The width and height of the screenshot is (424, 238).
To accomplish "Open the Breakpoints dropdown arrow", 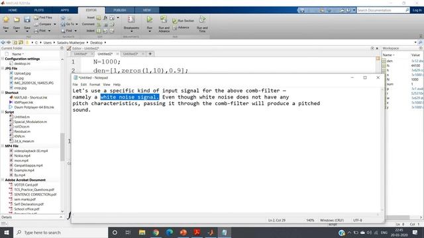I will point(131,31).
